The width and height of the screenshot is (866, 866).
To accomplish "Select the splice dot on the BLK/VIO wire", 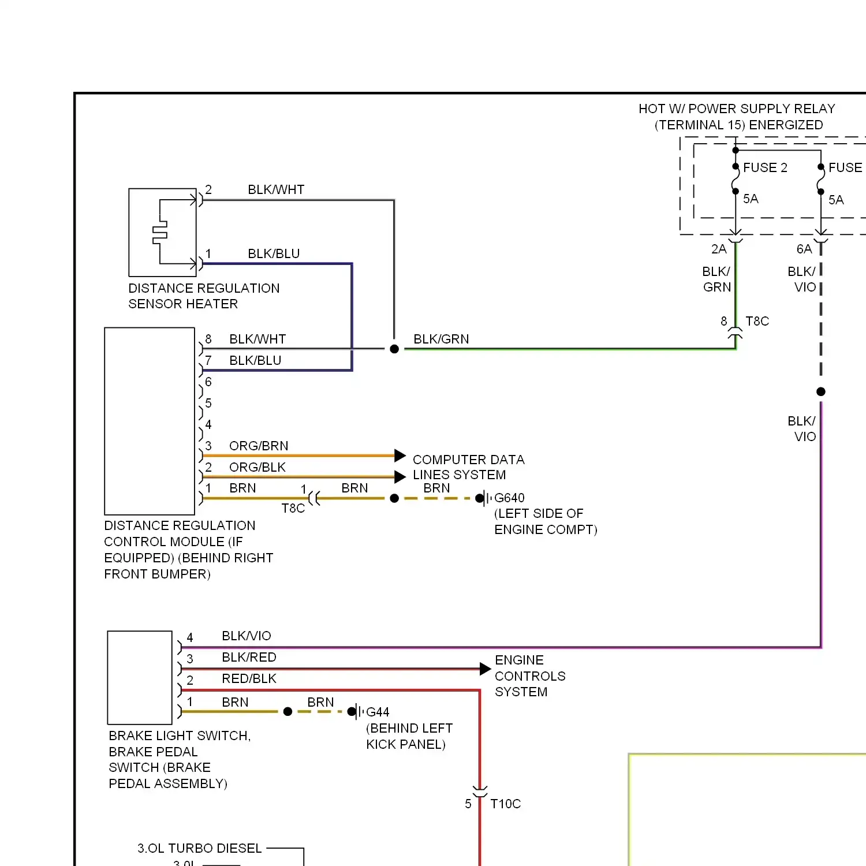I will point(821,391).
